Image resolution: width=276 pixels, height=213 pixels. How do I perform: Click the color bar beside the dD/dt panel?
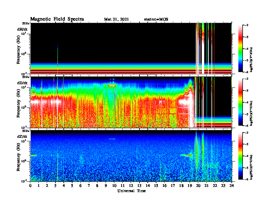[x=240, y=102]
